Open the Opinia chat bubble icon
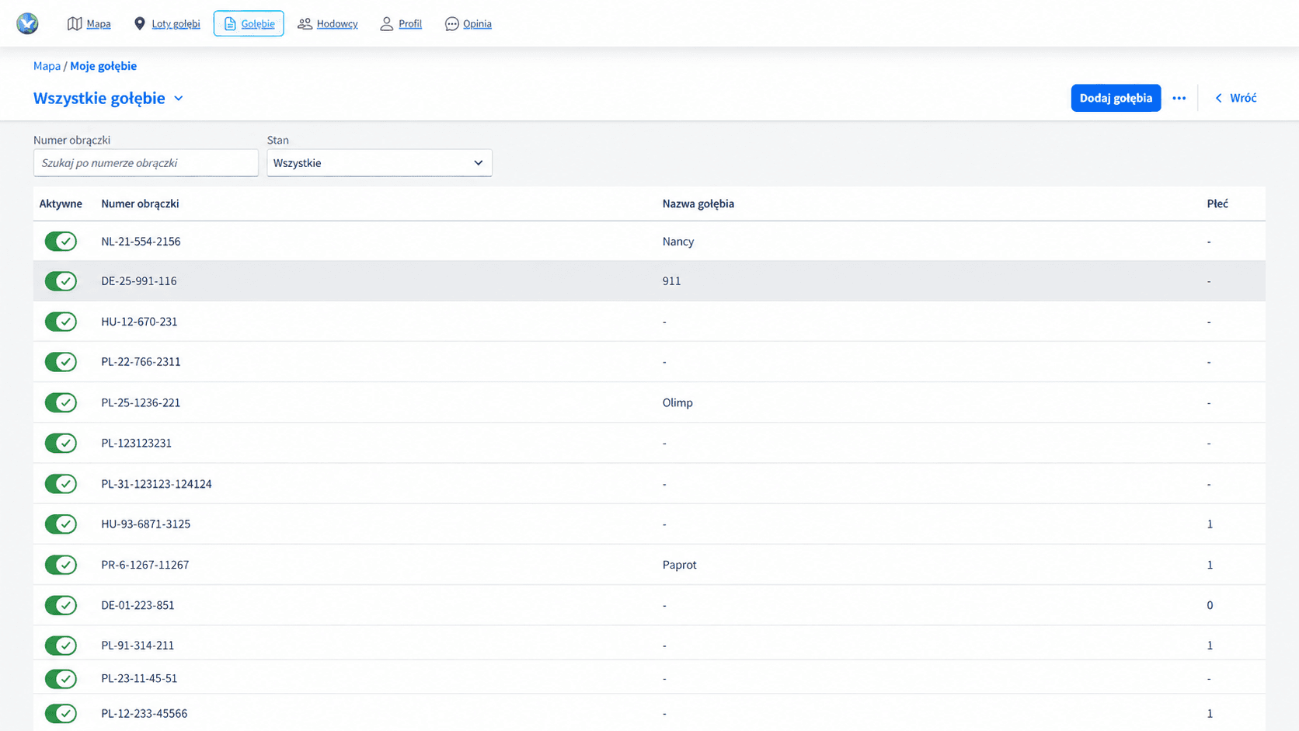The width and height of the screenshot is (1299, 731). tap(451, 24)
